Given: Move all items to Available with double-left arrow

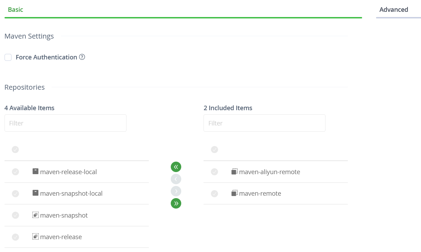Looking at the screenshot, I should tap(176, 167).
